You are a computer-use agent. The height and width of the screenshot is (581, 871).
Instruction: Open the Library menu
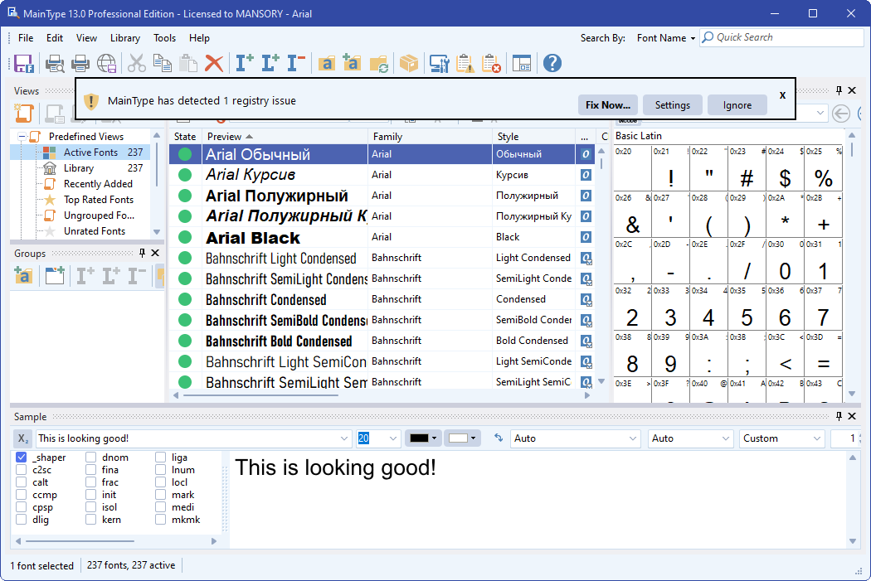125,38
